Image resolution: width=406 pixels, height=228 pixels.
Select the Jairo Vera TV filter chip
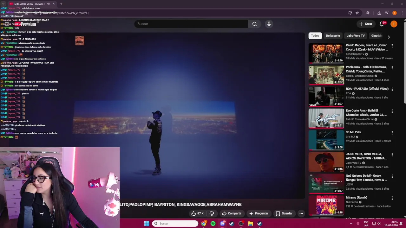tap(356, 36)
